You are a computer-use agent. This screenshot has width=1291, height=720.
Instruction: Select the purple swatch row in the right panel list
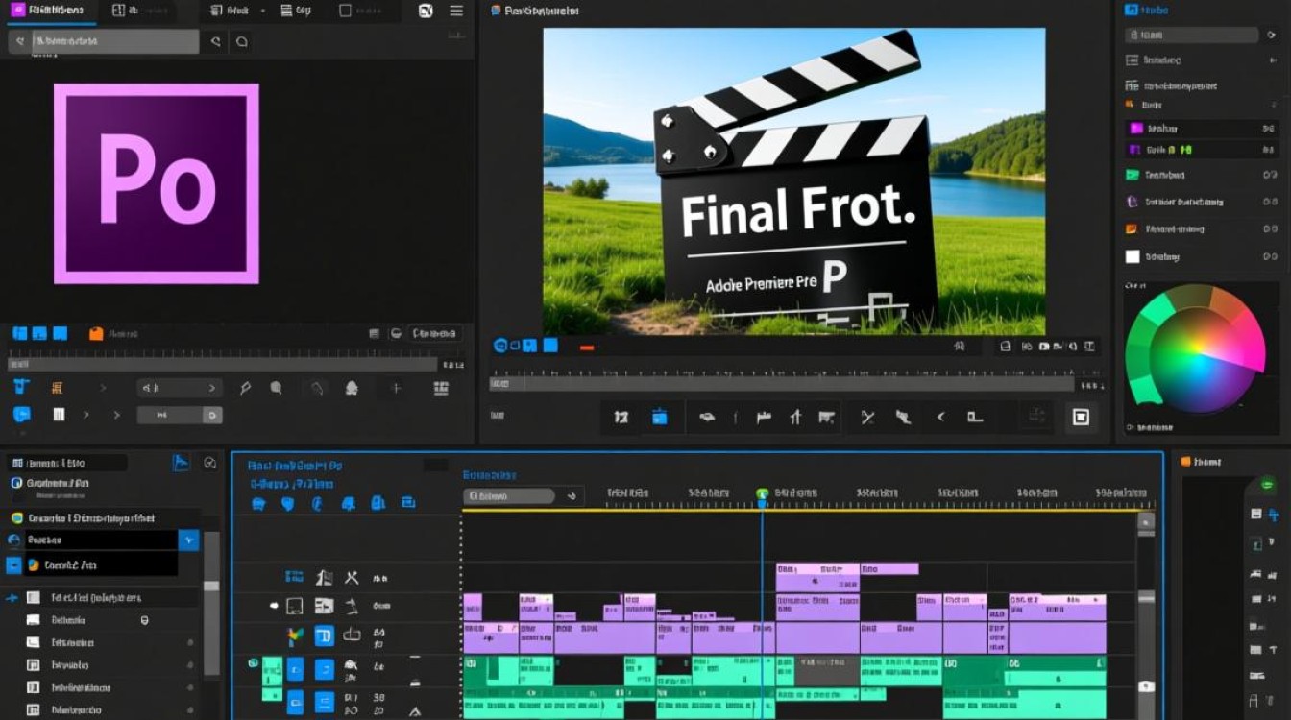(x=1201, y=128)
